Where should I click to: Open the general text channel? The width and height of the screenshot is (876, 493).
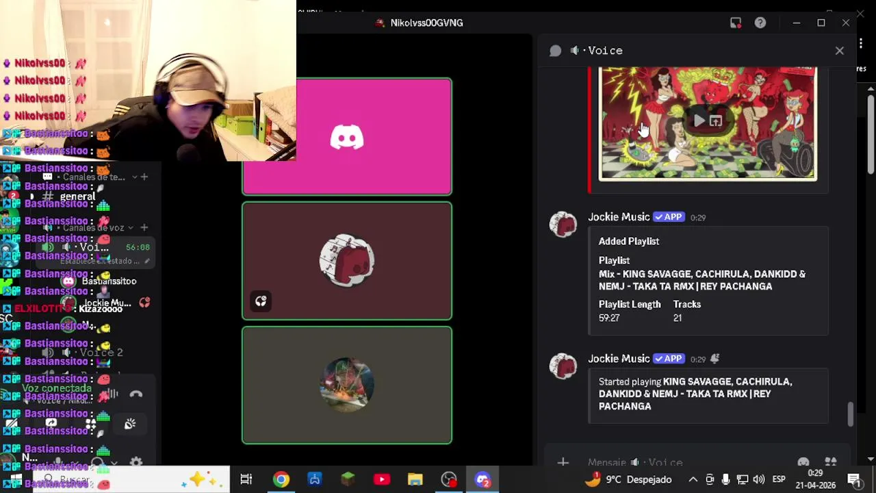point(77,197)
